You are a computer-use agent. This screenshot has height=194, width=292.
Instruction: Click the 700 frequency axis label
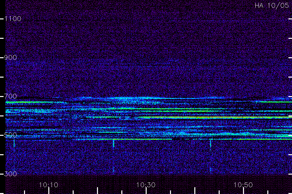10,96
